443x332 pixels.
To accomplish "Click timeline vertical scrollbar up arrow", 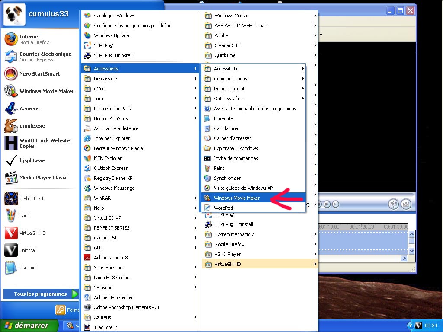I will (x=412, y=234).
